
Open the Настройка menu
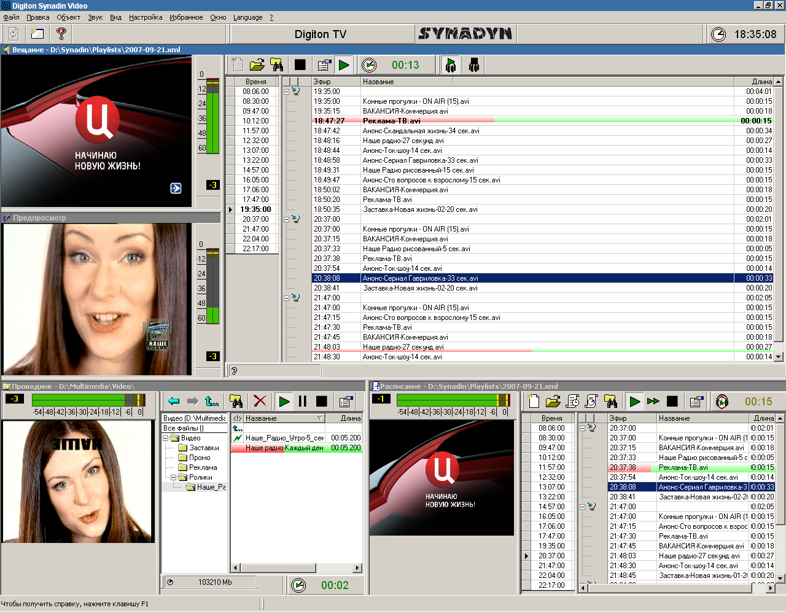(146, 17)
